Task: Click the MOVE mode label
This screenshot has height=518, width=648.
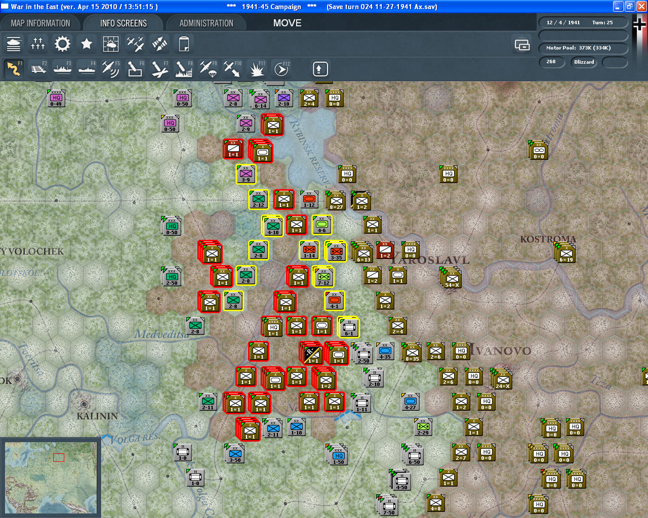Action: [x=287, y=23]
